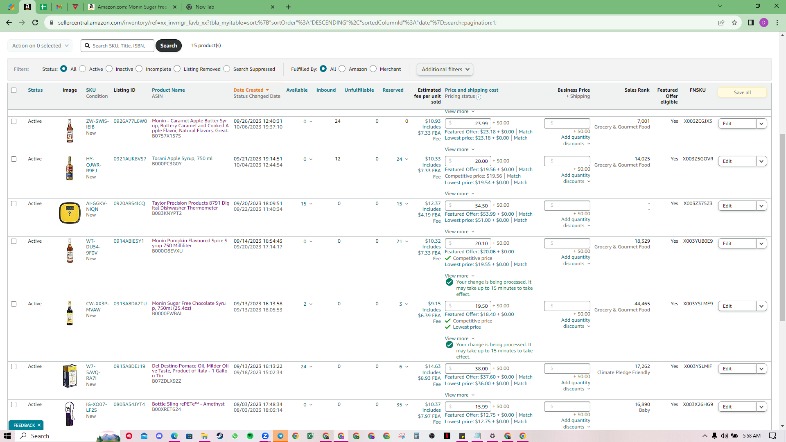The width and height of the screenshot is (786, 442).
Task: Tick the checkbox for Torani Apple Syrup row
Action: point(14,159)
